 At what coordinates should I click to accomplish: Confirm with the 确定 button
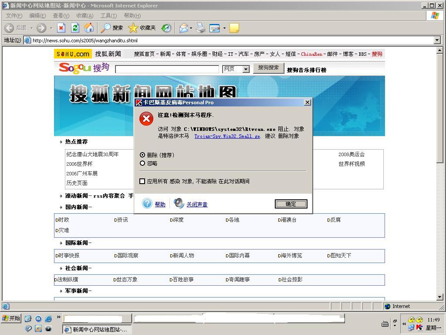point(291,204)
